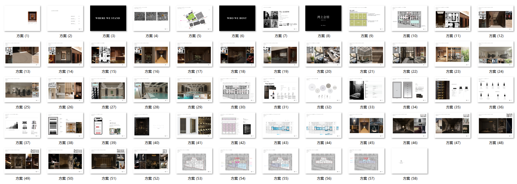Select the swimming pool thumbnail 方案 (28)
This screenshot has width=517, height=184.
click(x=151, y=90)
